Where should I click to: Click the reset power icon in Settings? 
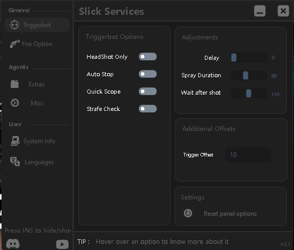(188, 213)
